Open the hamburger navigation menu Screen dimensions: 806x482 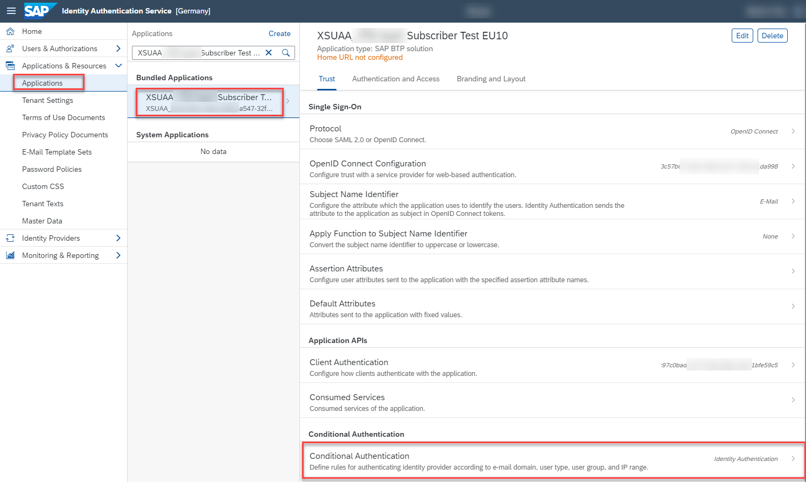pos(11,11)
